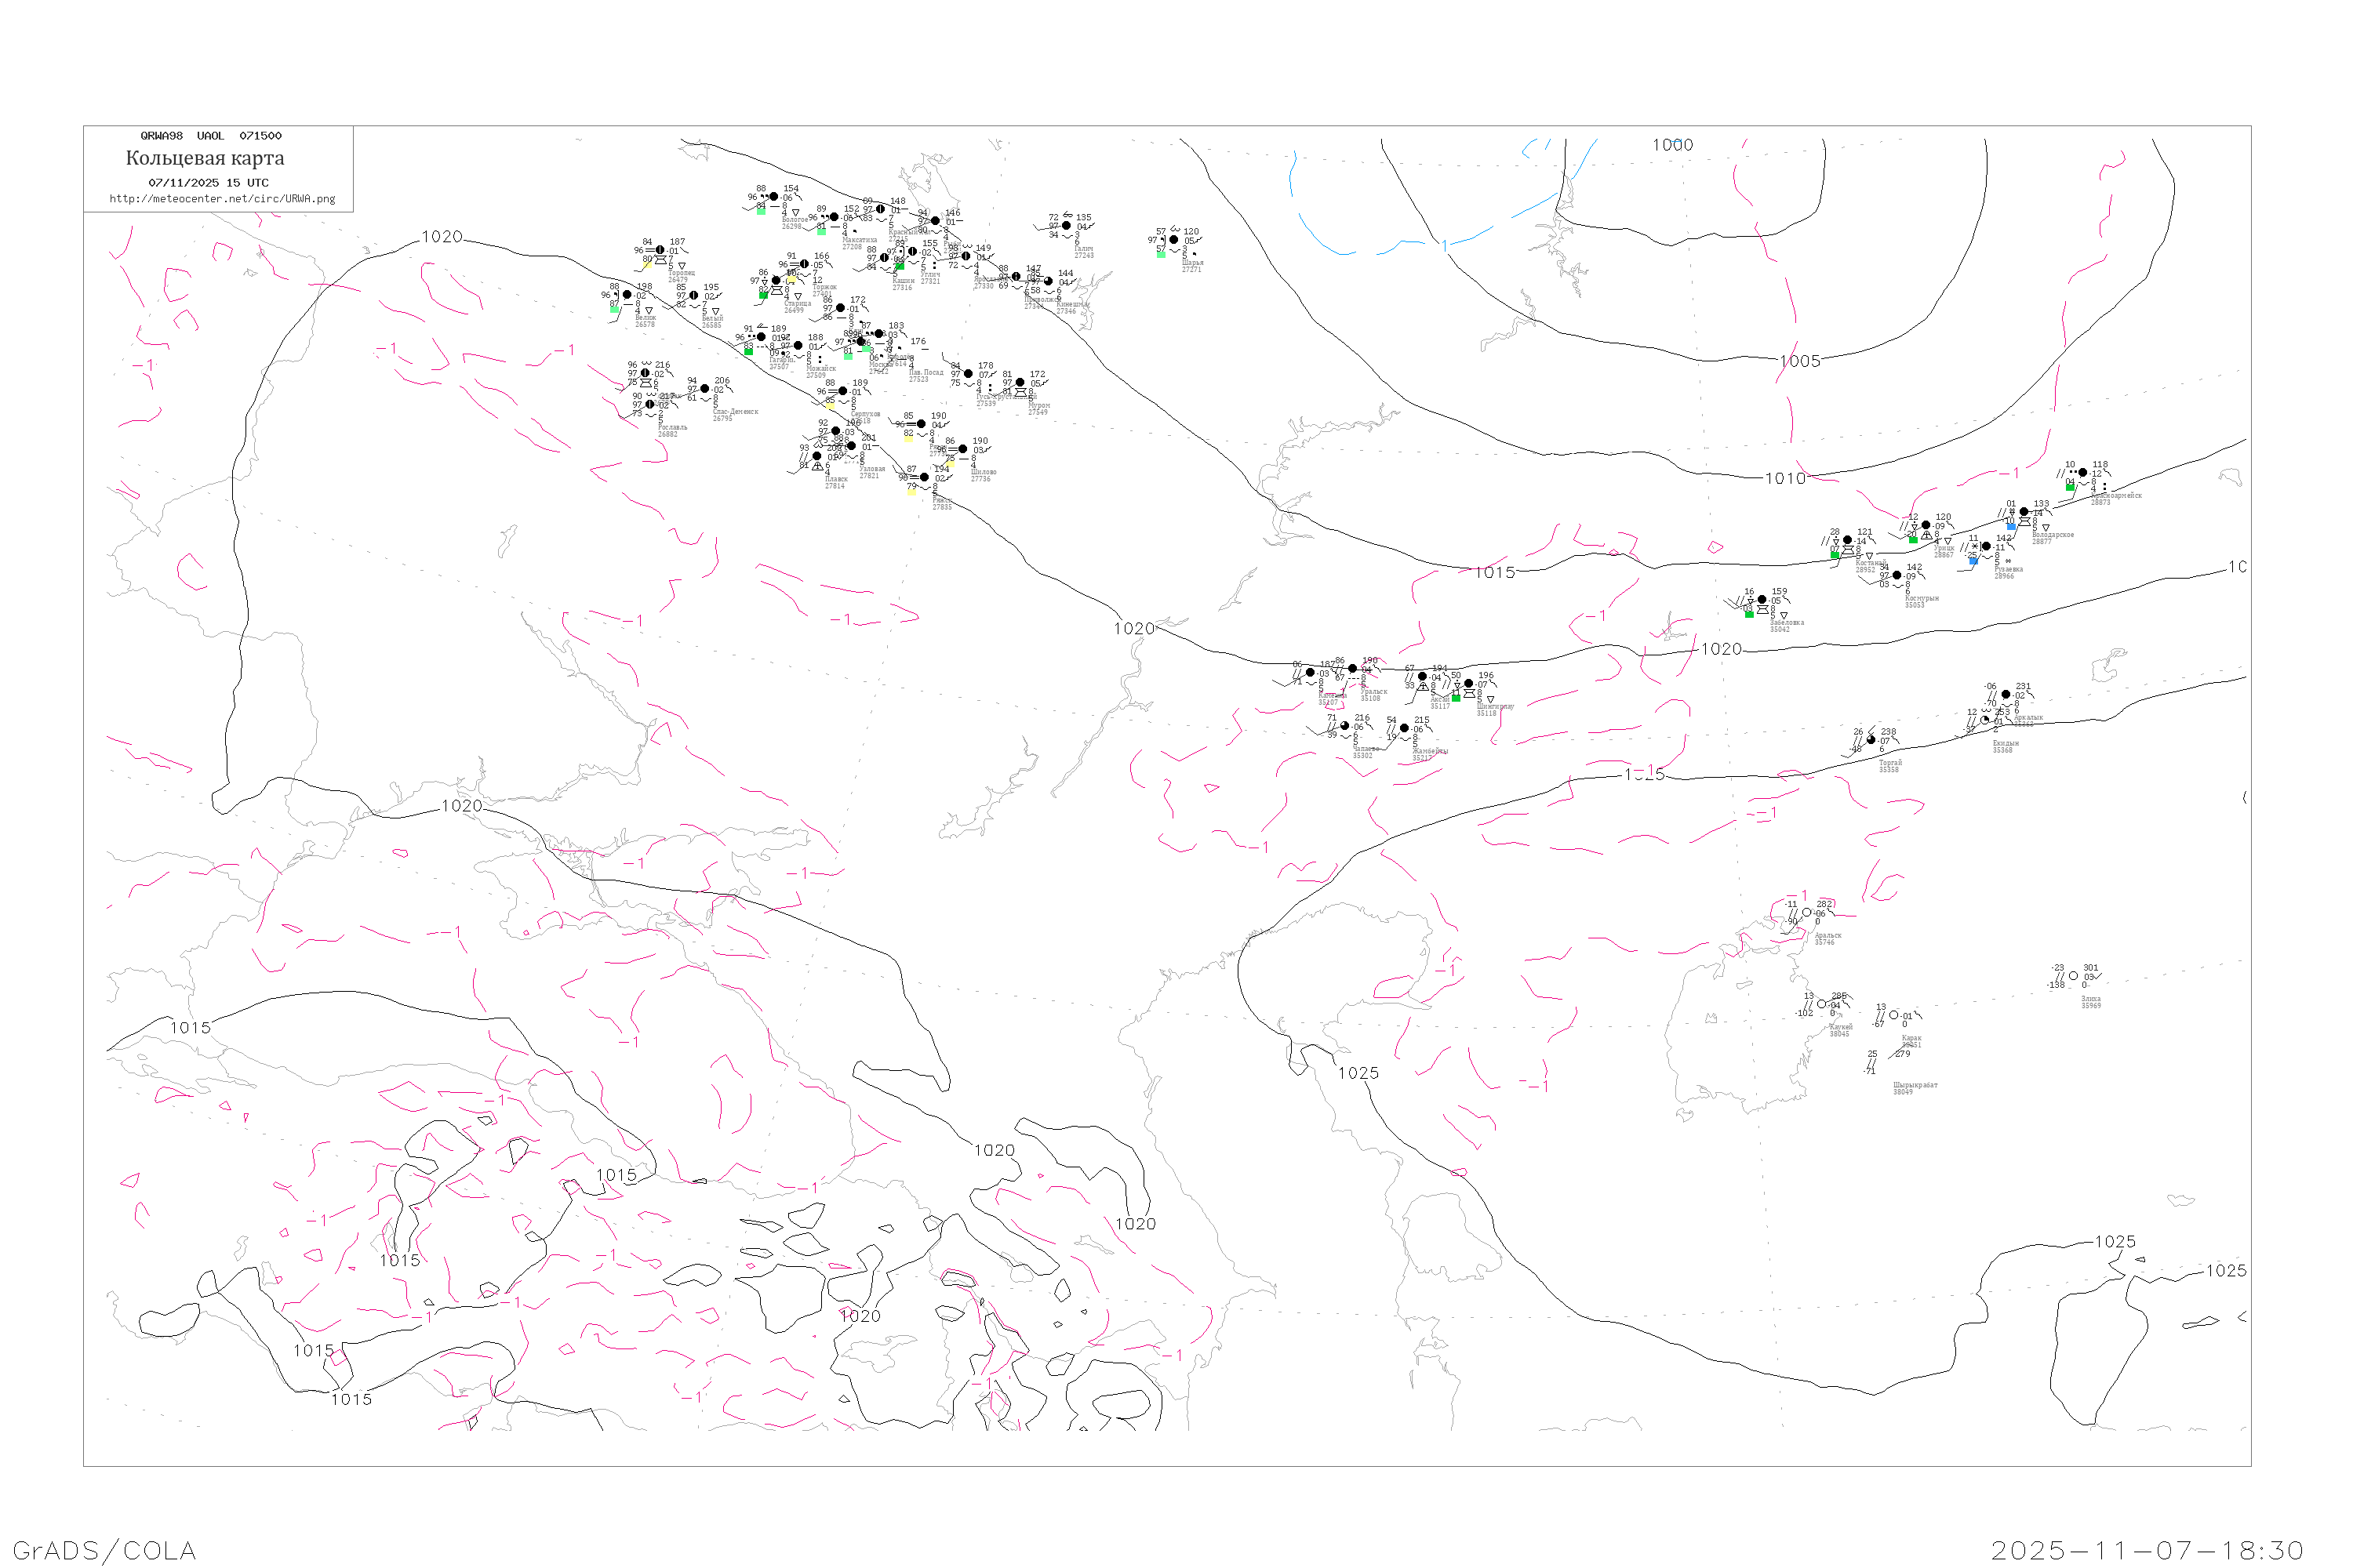Click the GrADS/COLA footer text
This screenshot has height=1568, width=2353.
point(104,1550)
